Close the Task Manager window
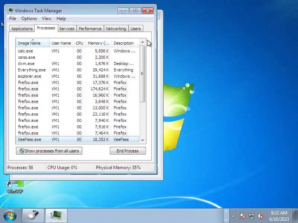This screenshot has height=223, width=298. click(148, 11)
